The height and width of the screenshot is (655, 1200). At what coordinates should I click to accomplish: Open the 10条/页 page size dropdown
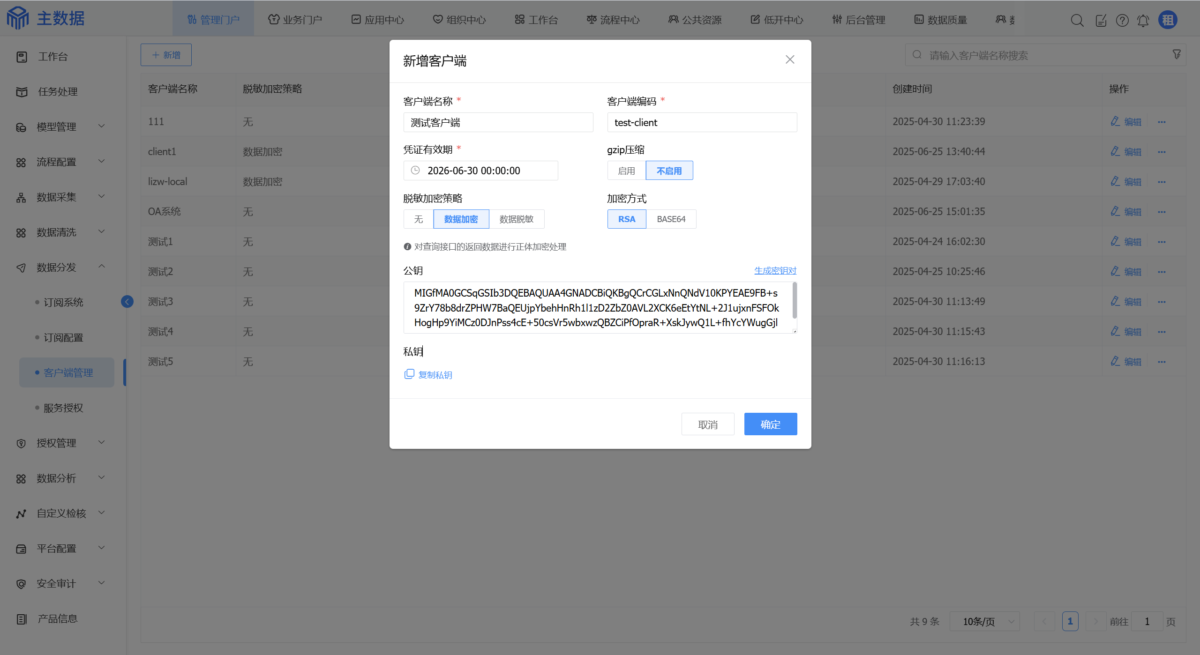coord(984,621)
